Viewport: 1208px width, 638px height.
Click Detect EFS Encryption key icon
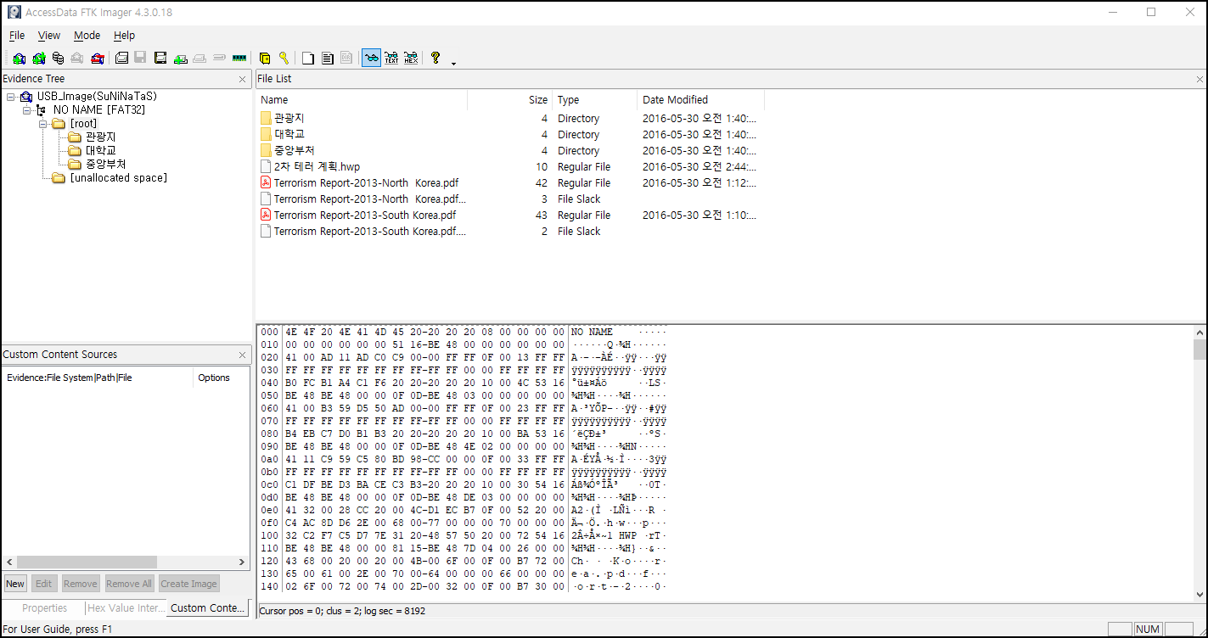pos(284,59)
